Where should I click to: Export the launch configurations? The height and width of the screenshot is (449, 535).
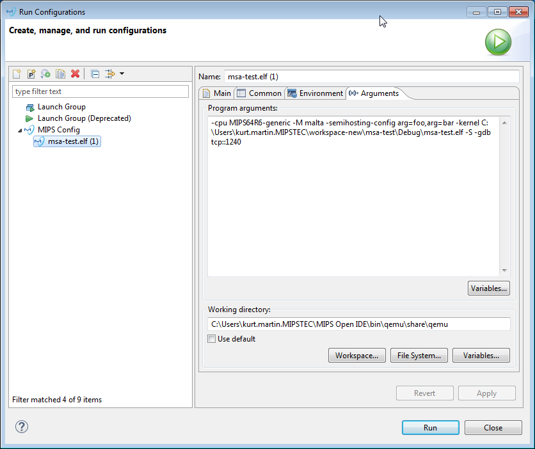45,74
